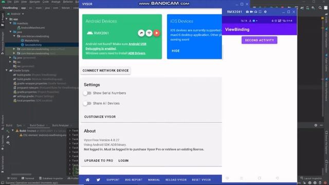Click the phone menu navigation button
This screenshot has width=329, height=185.
pos(242,178)
